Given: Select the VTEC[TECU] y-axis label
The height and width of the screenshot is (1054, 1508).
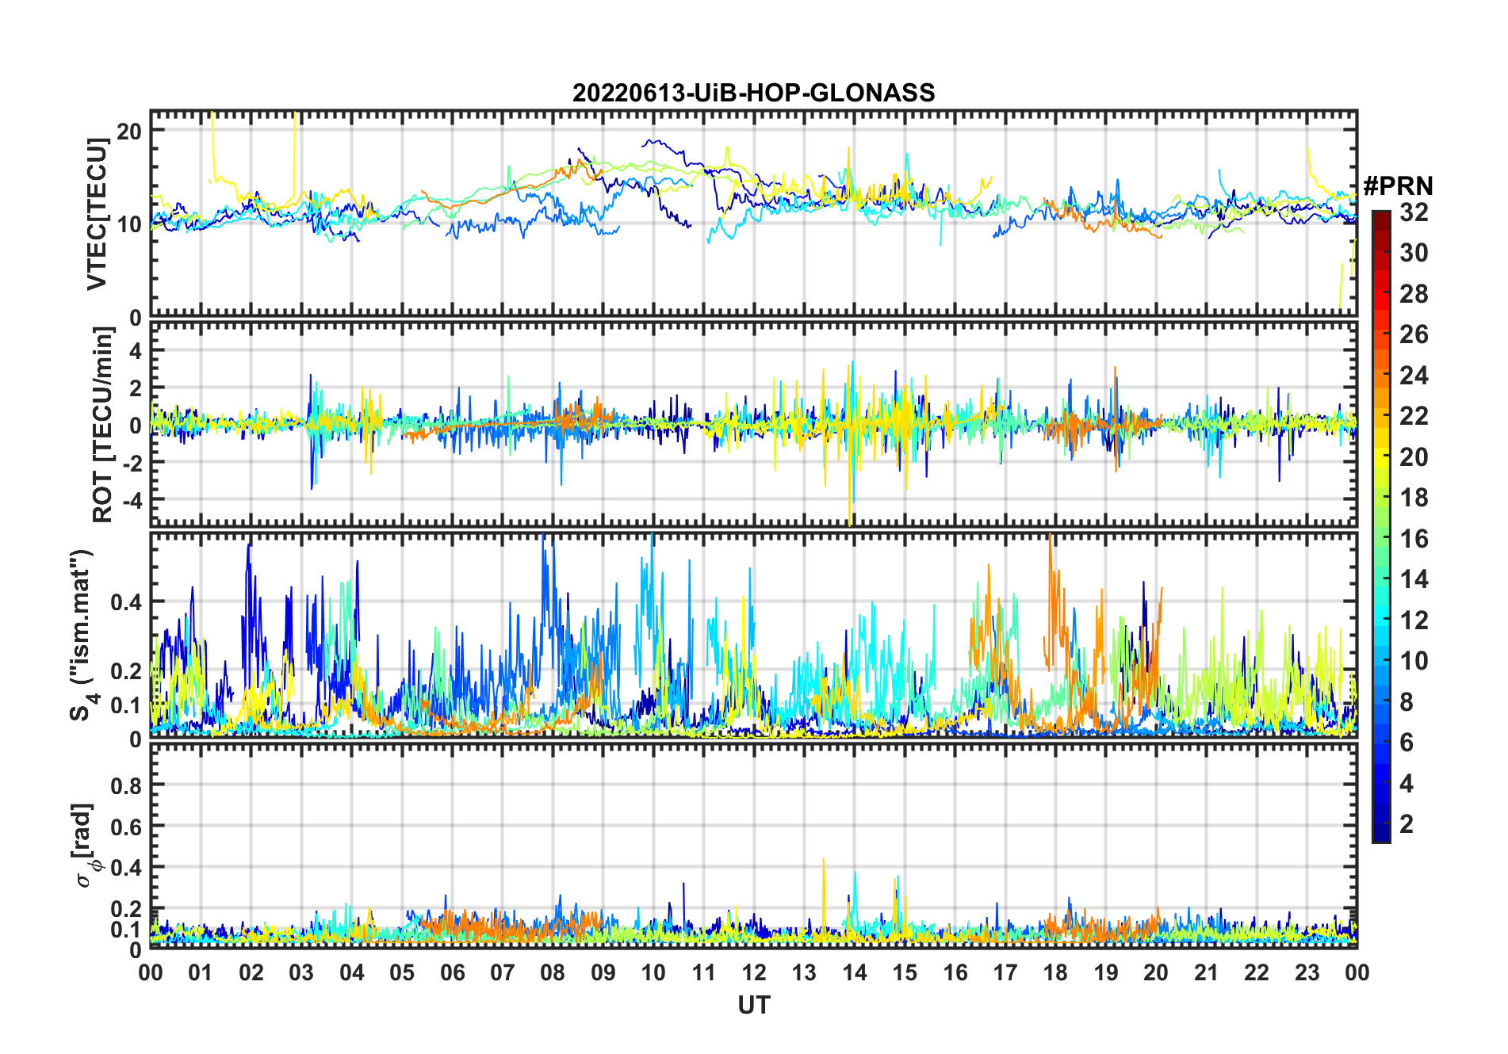Looking at the screenshot, I should tap(97, 214).
